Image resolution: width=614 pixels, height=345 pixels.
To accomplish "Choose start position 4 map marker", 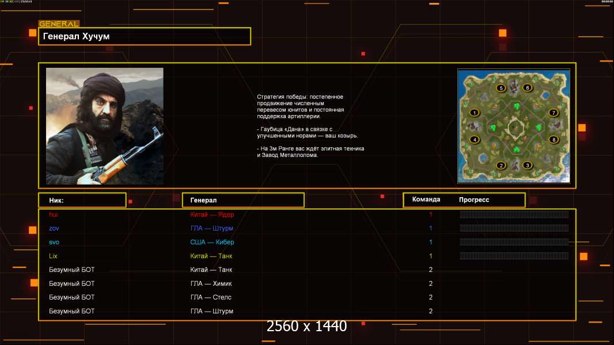I will point(475,139).
